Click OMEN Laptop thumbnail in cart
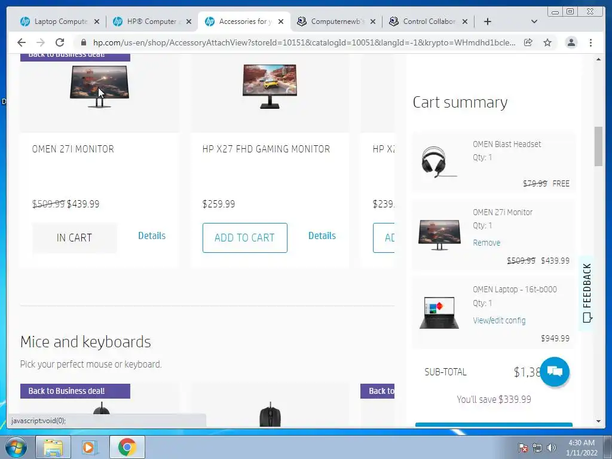Viewport: 612px width, 459px height. [439, 313]
